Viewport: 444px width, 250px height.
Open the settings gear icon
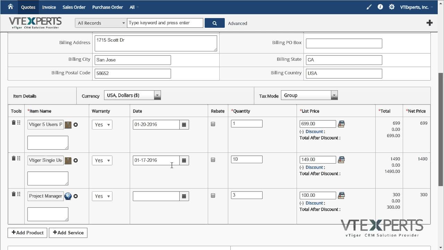392,7
